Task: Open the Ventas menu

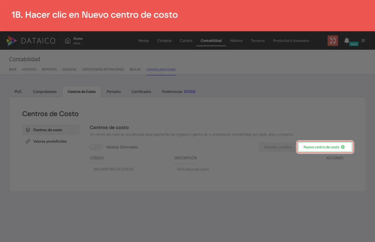Action: 143,41
